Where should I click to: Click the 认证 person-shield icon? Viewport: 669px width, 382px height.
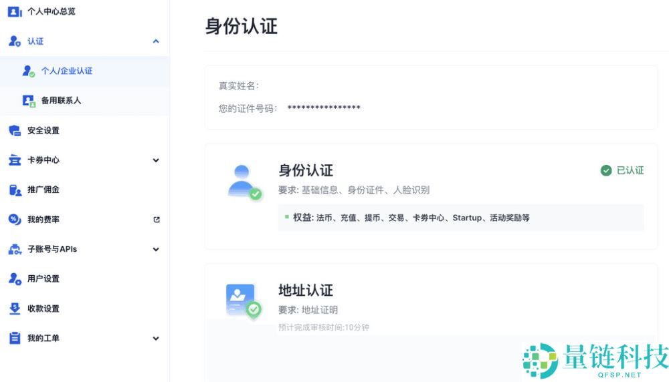(x=15, y=41)
